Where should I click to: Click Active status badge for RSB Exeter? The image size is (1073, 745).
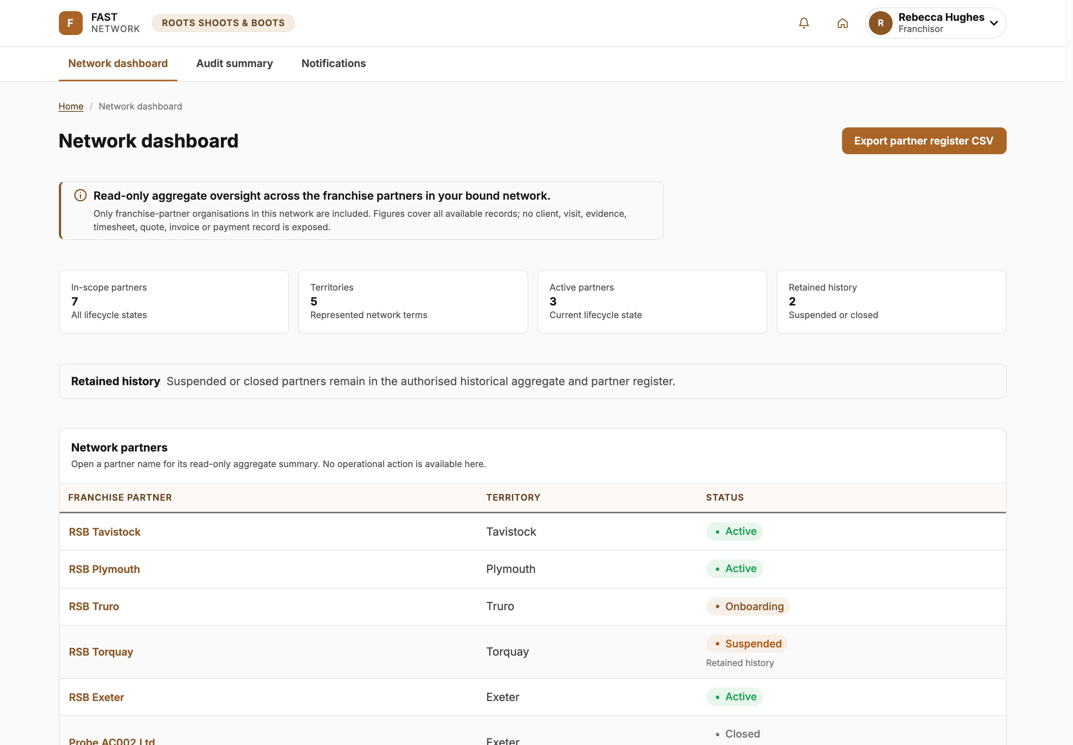pos(734,697)
